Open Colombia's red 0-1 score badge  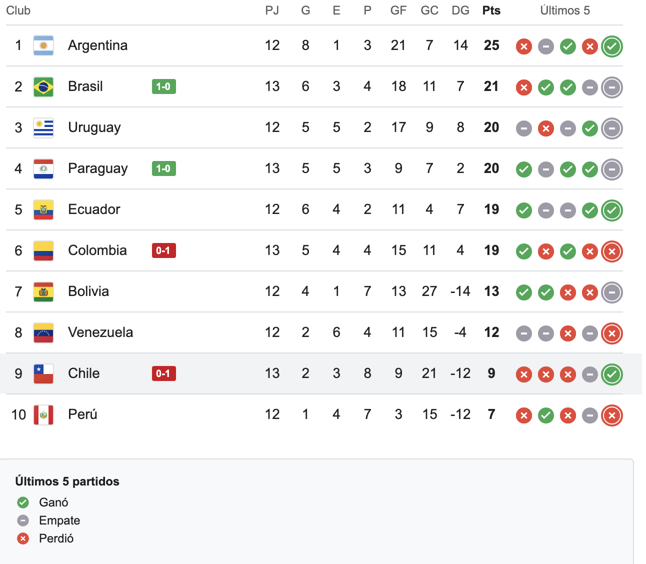click(x=163, y=250)
